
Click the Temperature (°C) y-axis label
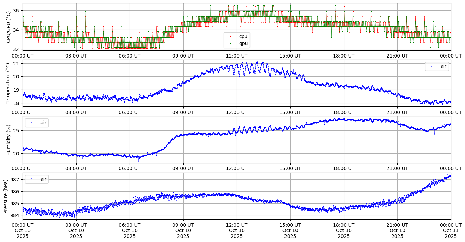coord(9,83)
